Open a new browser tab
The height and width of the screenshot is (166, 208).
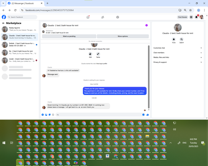(47, 3)
